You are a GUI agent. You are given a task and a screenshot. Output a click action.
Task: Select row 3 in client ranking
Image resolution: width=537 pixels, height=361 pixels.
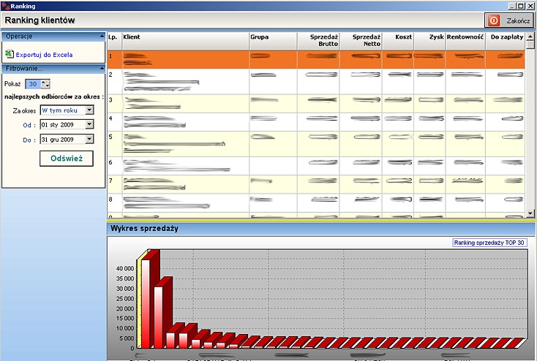point(316,104)
